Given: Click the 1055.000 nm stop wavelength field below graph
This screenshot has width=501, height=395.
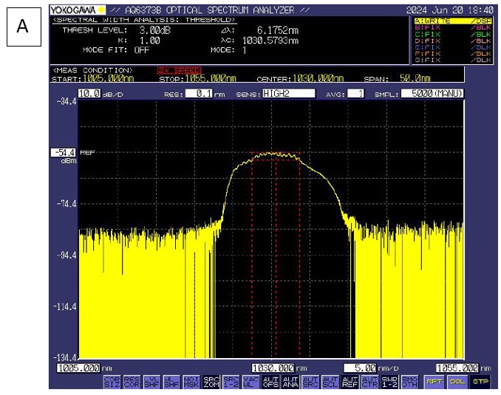Looking at the screenshot, I should pos(457,368).
